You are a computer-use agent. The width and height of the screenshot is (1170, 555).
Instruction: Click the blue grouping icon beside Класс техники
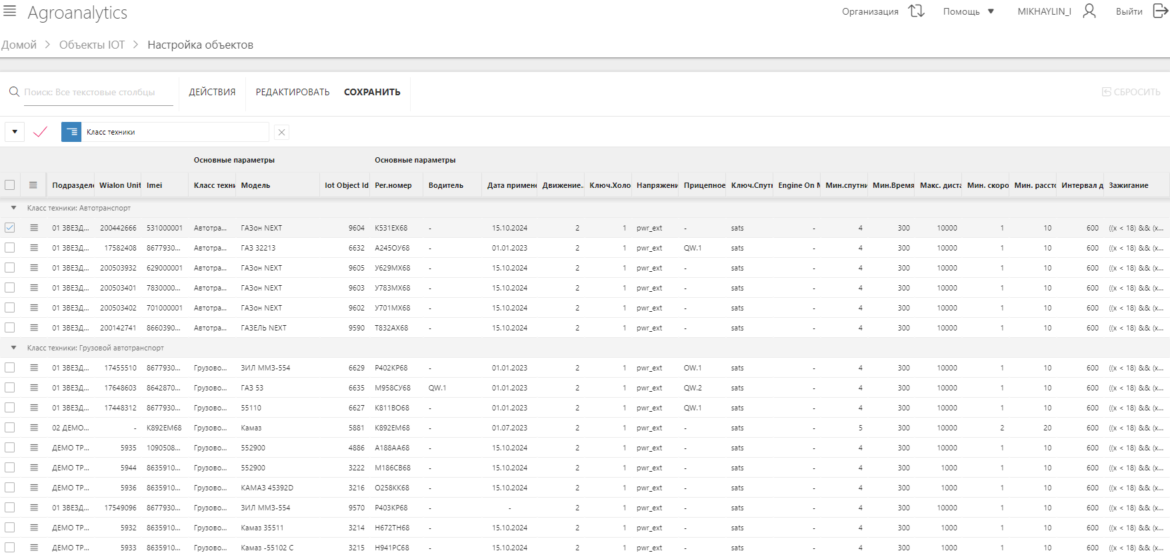pos(71,132)
